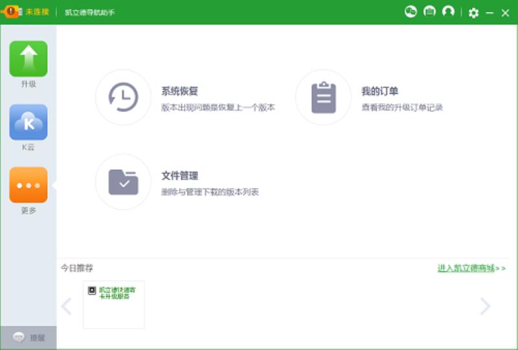Open the user account avatar icon

(448, 12)
